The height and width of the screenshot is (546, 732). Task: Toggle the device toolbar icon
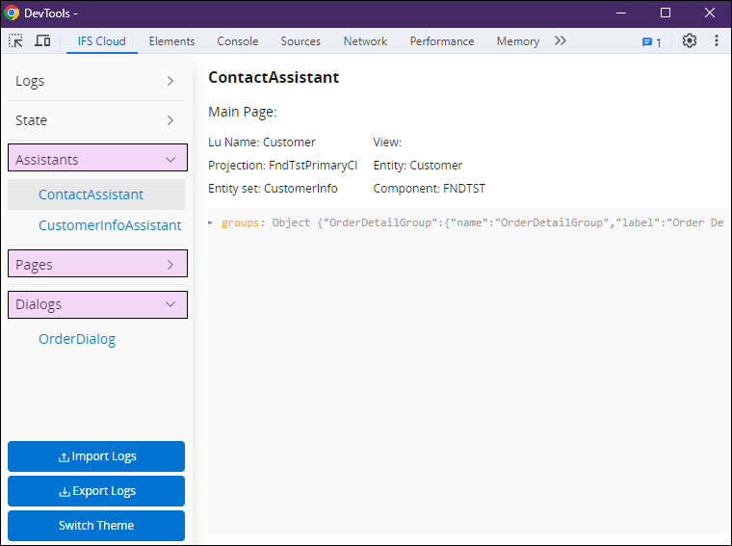pos(42,41)
